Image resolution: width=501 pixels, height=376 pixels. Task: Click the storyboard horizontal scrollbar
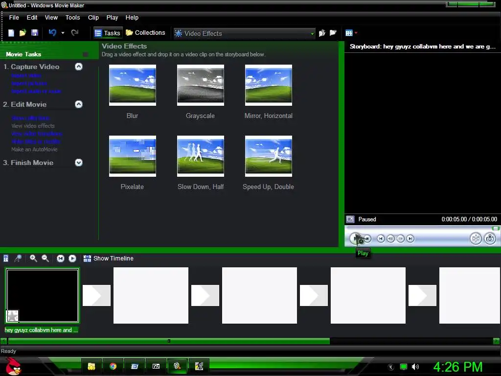click(169, 341)
